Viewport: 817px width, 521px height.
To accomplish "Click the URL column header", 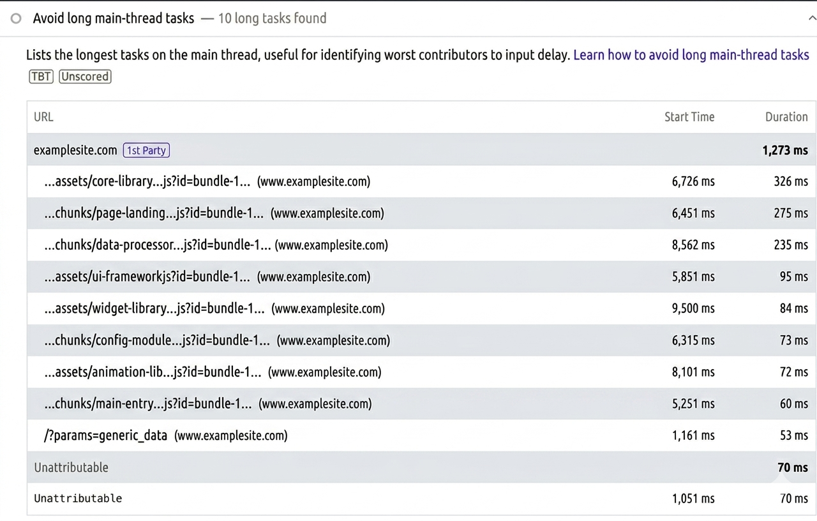I will (x=43, y=117).
